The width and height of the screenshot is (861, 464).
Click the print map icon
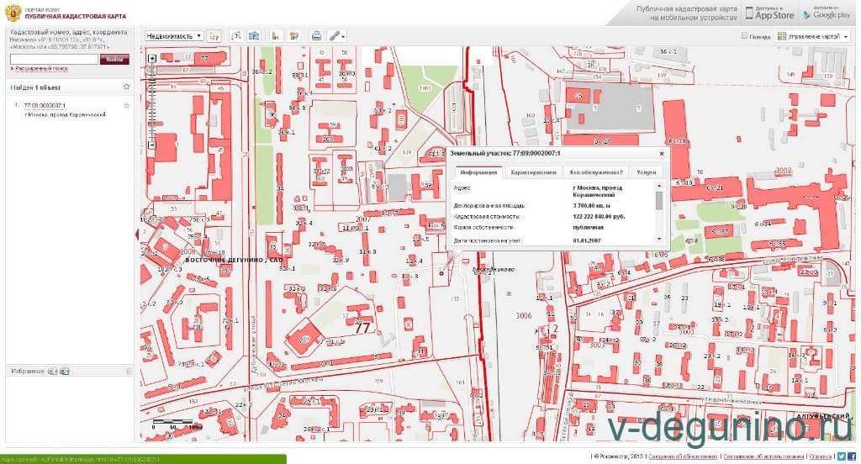tap(316, 36)
